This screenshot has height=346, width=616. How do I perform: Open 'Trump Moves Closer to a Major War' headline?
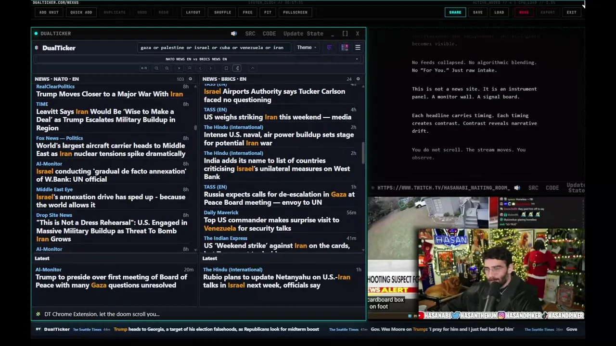(109, 94)
